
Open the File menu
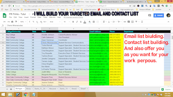(x=10, y=17)
